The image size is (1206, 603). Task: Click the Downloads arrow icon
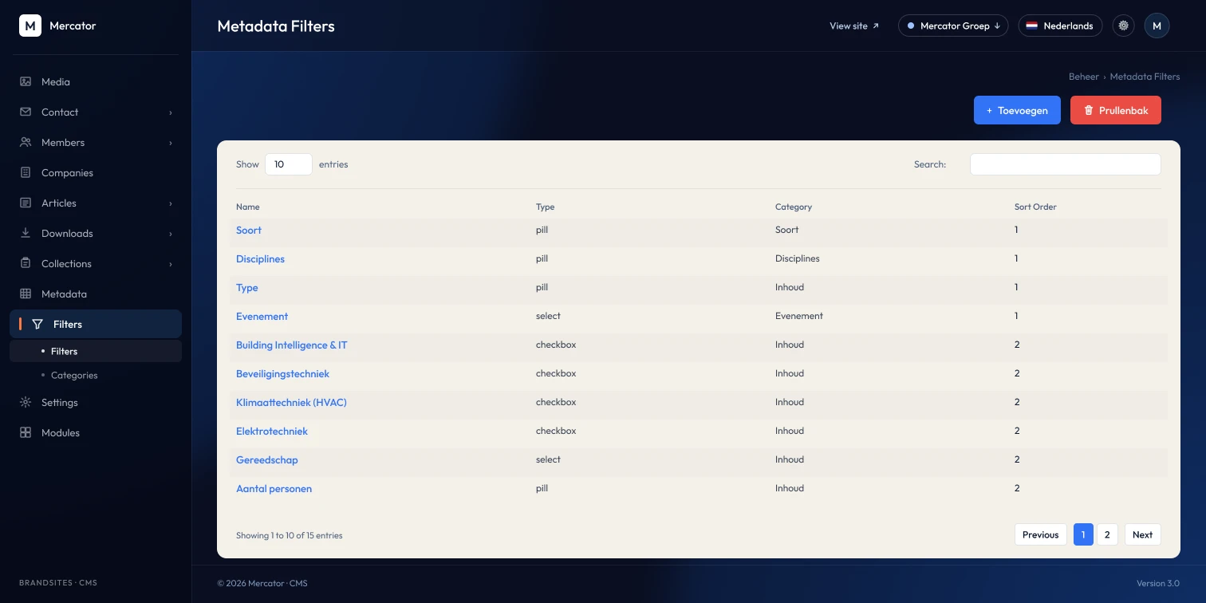[x=26, y=233]
